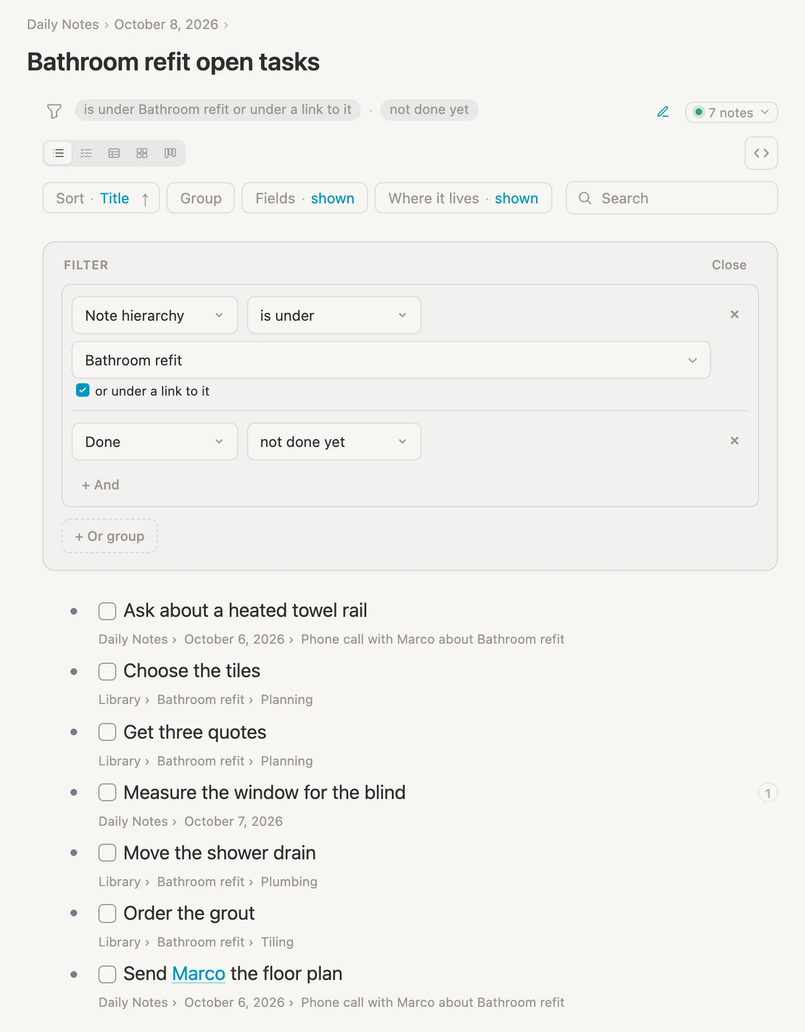Image resolution: width=805 pixels, height=1032 pixels.
Task: Click the funnel filter icon
Action: (54, 111)
